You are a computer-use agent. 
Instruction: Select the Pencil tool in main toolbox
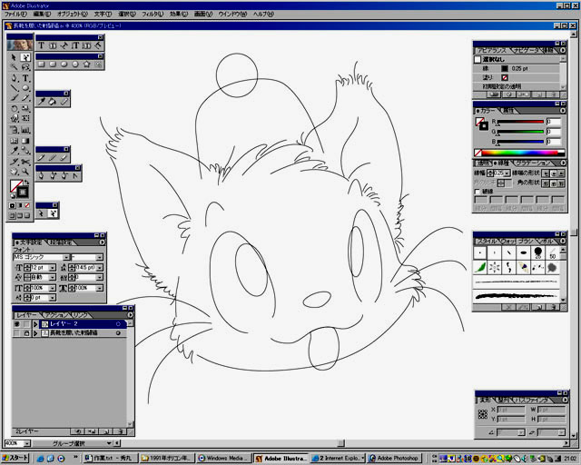coord(25,98)
